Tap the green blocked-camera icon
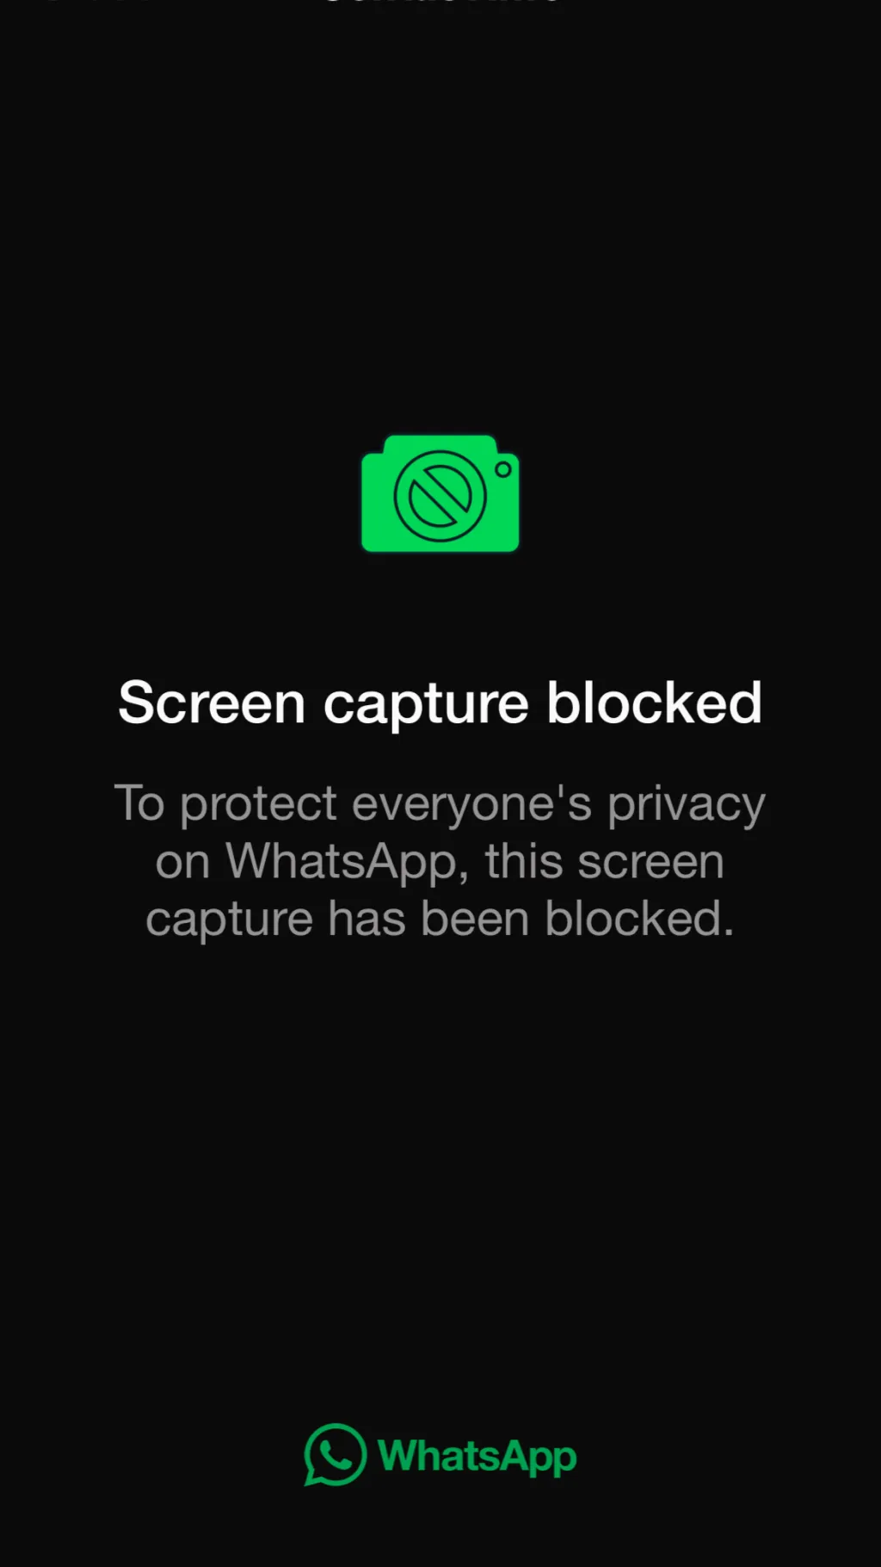The width and height of the screenshot is (881, 1567). click(x=440, y=493)
